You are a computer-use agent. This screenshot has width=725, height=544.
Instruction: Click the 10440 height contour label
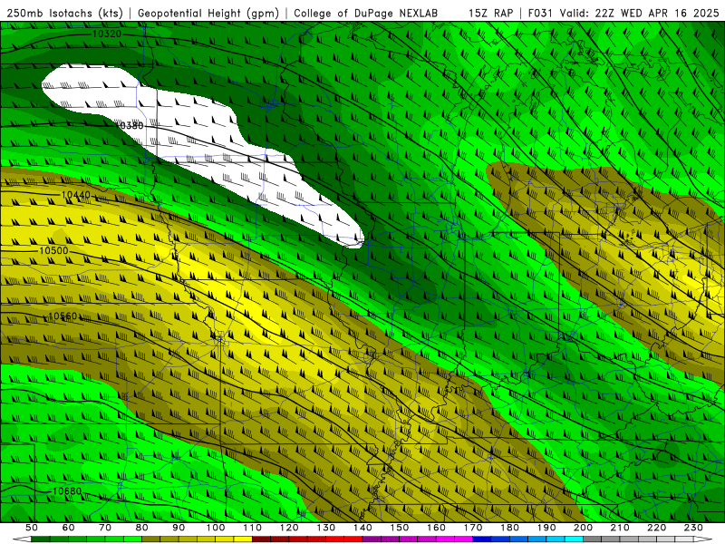click(76, 195)
